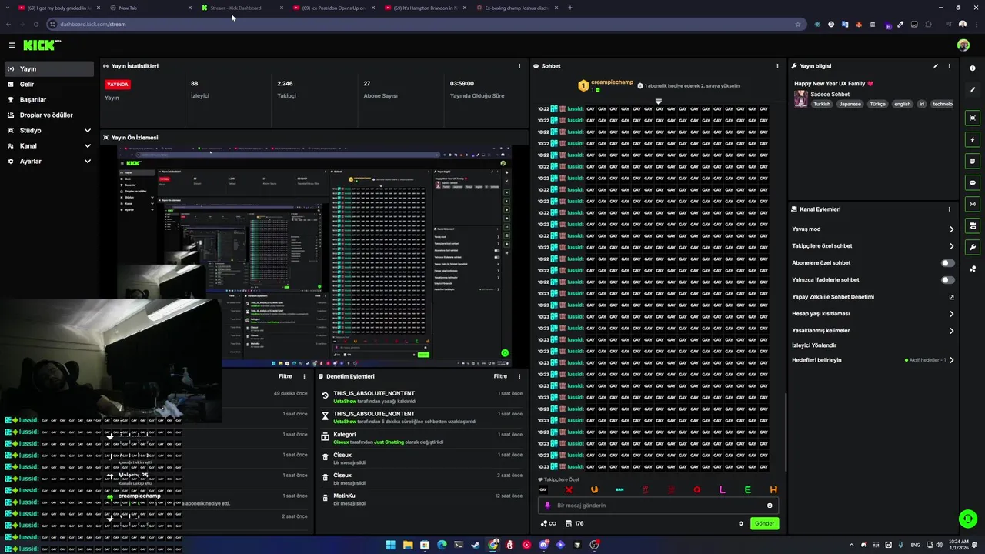
Task: Open the hamburger menu beside the Kick logo
Action: (x=12, y=45)
